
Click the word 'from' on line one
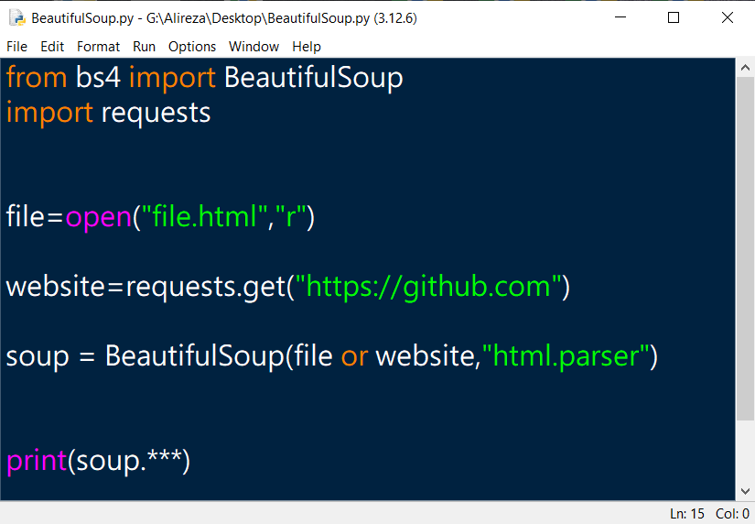[37, 78]
